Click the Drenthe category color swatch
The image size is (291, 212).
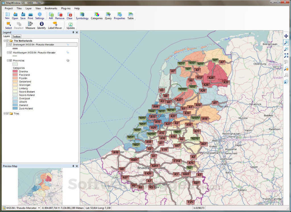point(14,71)
